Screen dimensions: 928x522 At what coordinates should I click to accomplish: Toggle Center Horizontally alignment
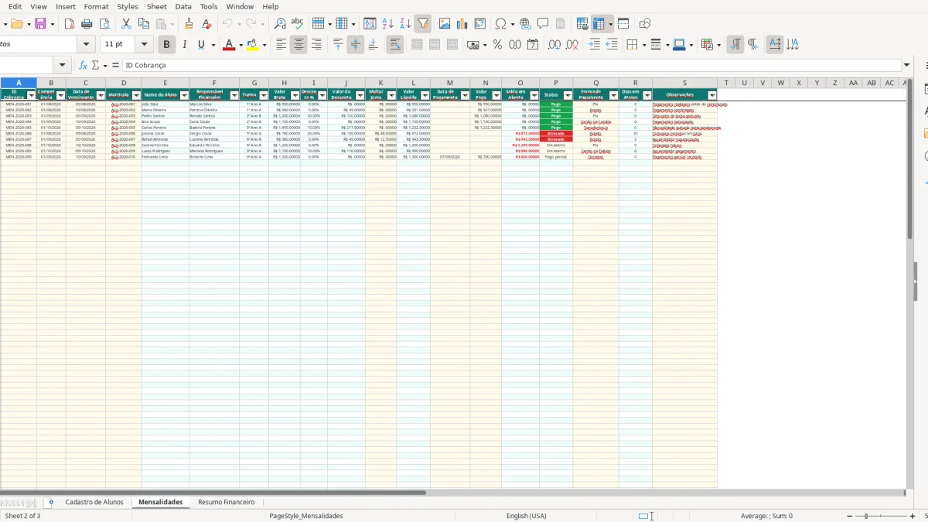point(299,45)
